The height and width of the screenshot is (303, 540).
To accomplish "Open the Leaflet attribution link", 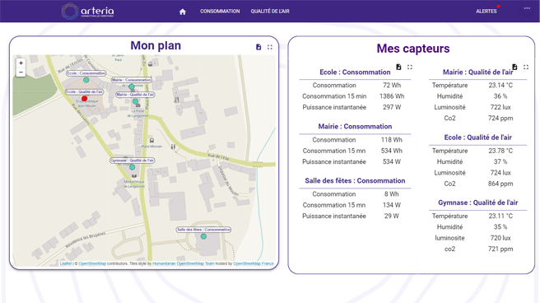I will pyautogui.click(x=65, y=263).
